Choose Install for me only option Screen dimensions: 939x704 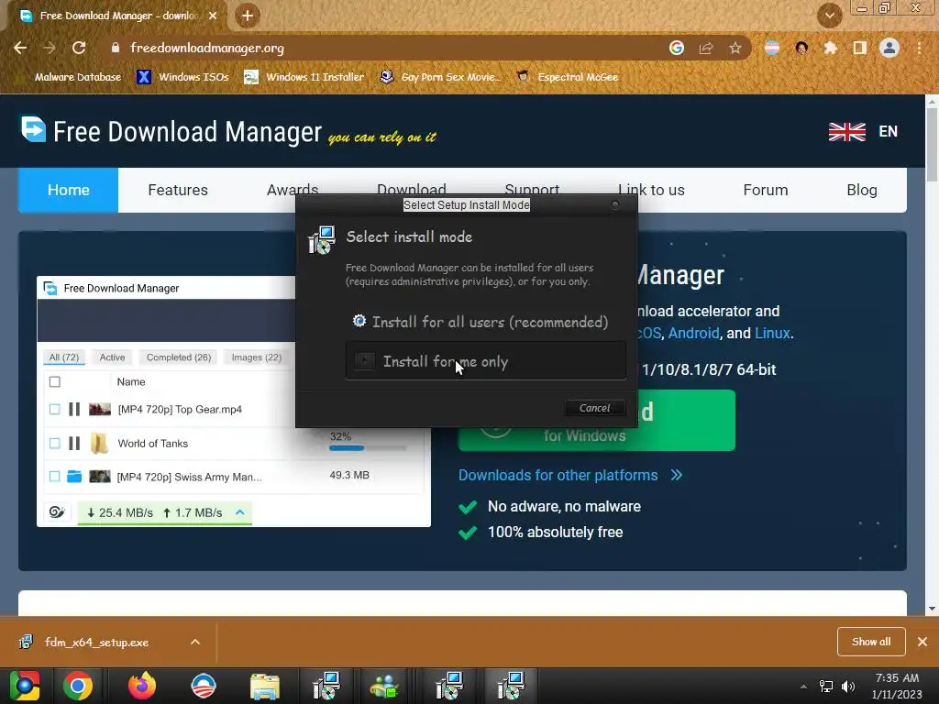coord(486,361)
